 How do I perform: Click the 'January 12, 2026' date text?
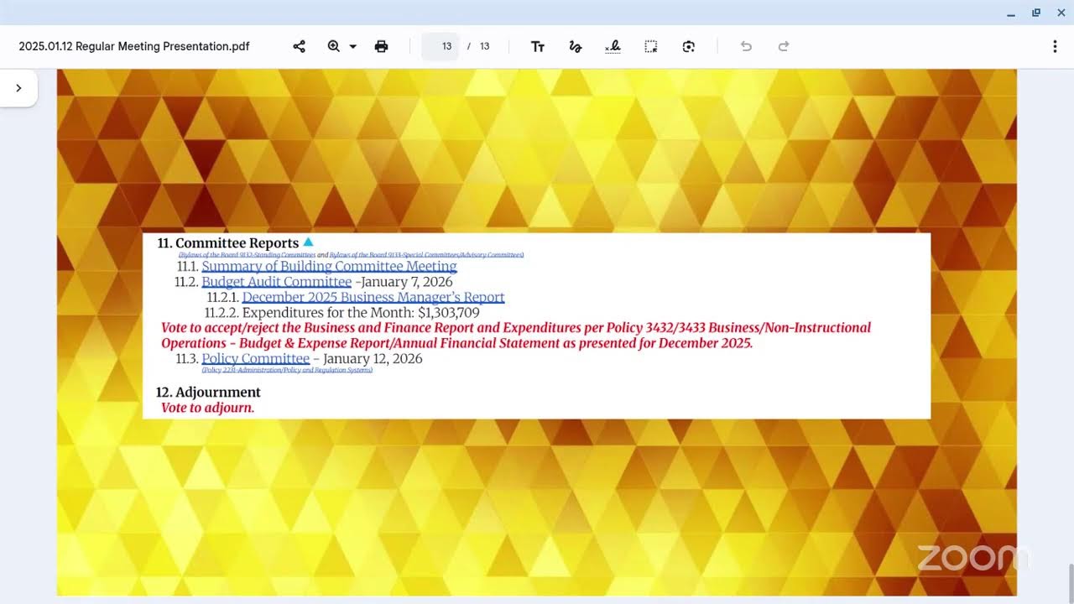point(373,359)
